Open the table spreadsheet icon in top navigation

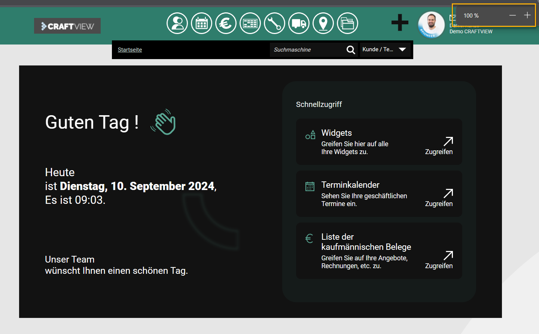250,23
